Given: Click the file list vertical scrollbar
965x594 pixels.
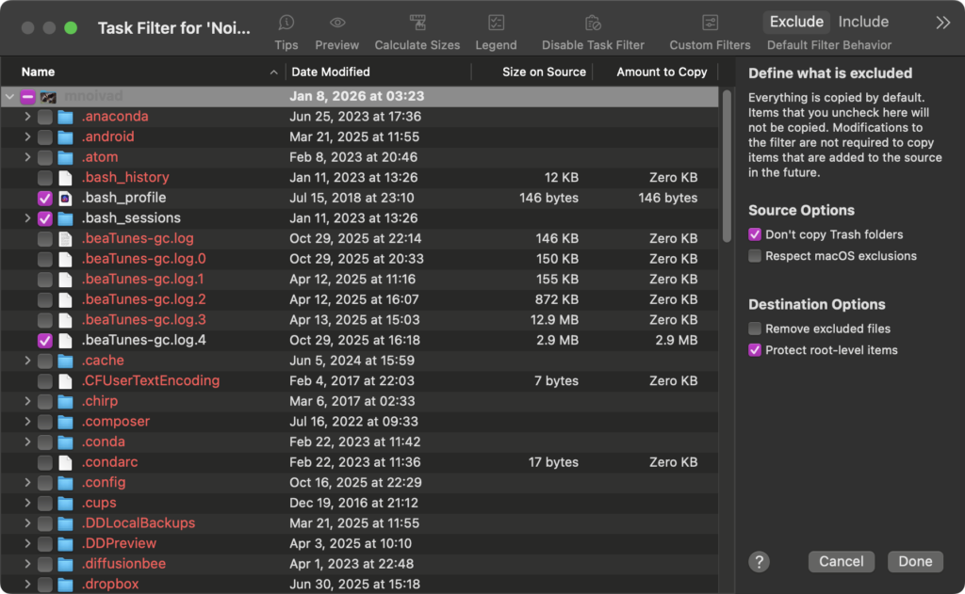Looking at the screenshot, I should [727, 165].
